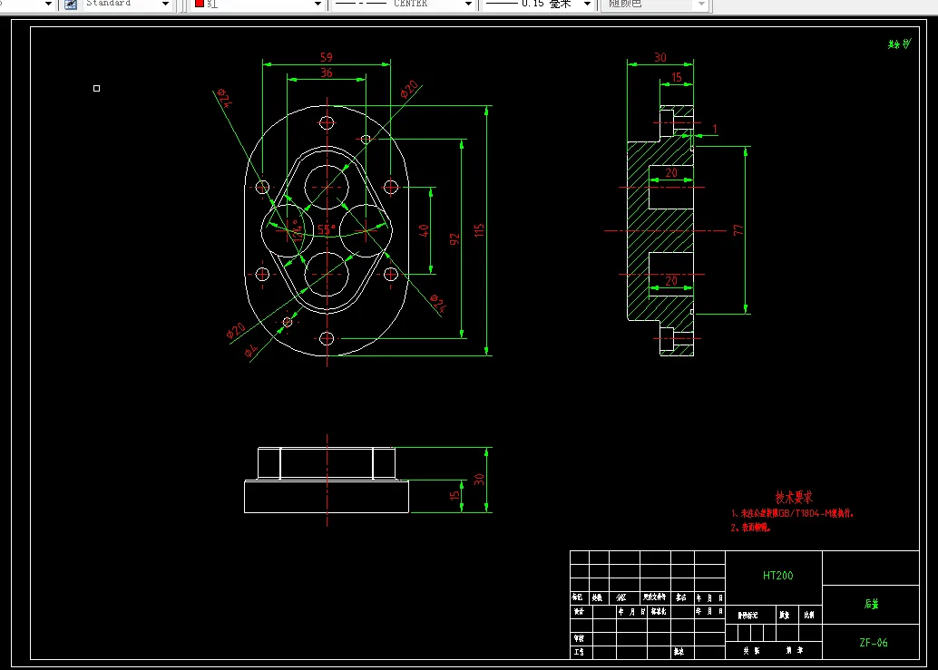Image resolution: width=938 pixels, height=670 pixels.
Task: Select the 15 height dimension of bottom view
Action: [454, 496]
